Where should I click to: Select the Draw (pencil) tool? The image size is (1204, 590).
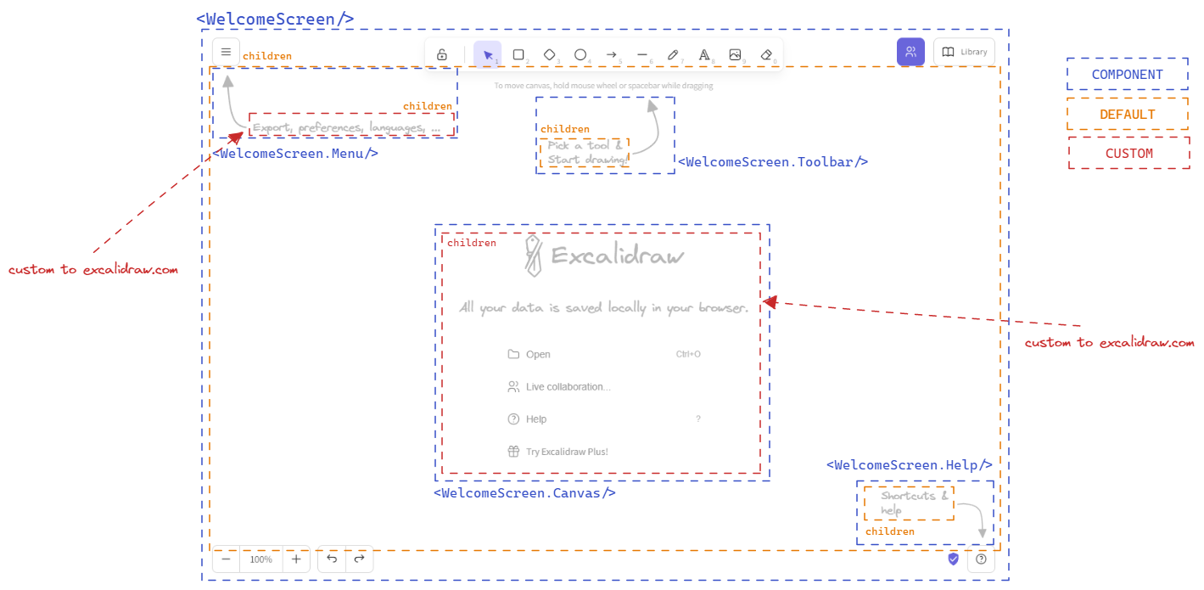click(x=674, y=53)
